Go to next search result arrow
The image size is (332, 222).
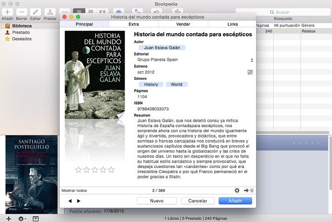pyautogui.click(x=79, y=201)
